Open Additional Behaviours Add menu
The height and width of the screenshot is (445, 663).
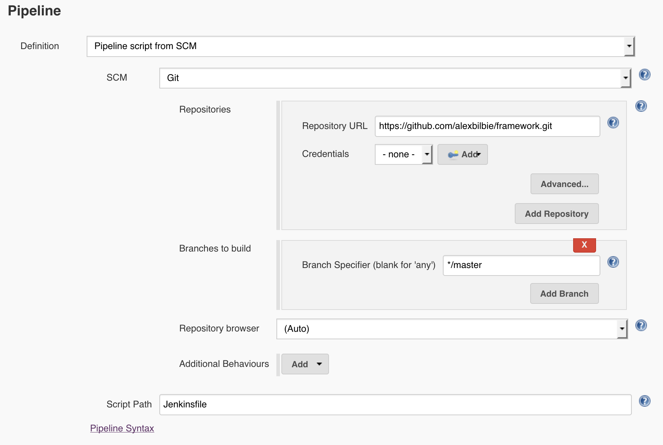tap(305, 364)
